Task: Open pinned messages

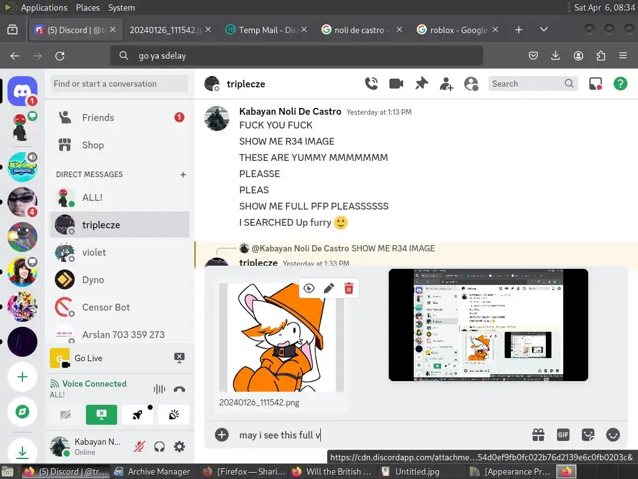Action: pos(421,84)
